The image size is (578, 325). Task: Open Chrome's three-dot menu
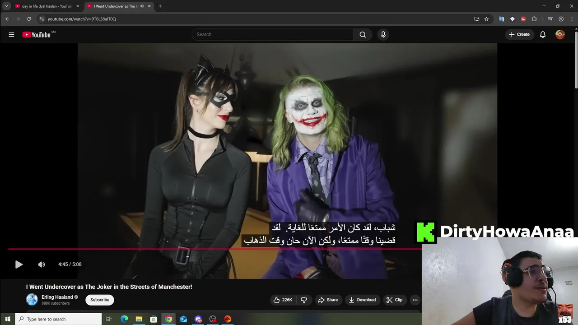pos(572,19)
